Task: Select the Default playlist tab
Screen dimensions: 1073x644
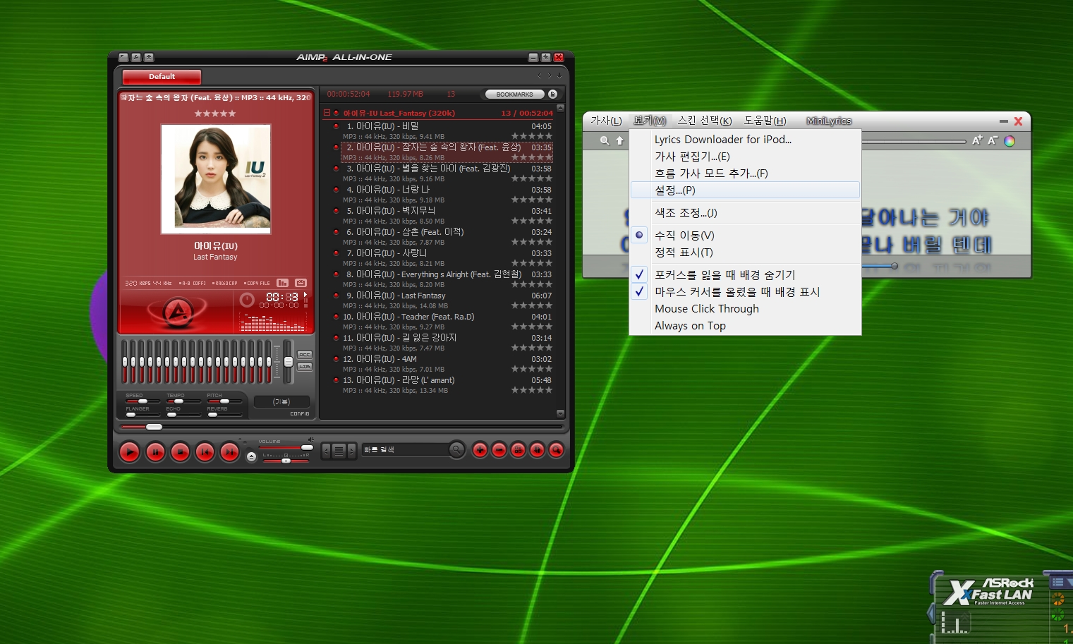Action: tap(162, 76)
